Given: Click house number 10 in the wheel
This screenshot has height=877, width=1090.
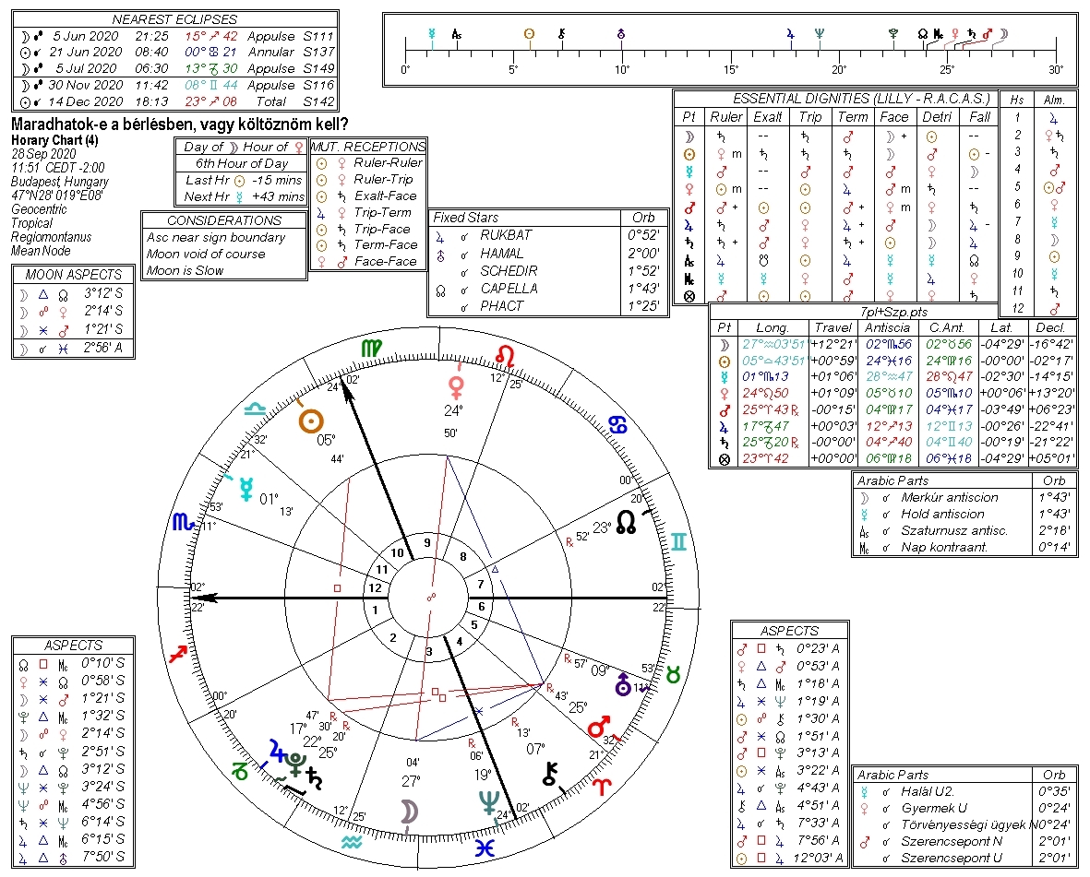Looking at the screenshot, I should pyautogui.click(x=397, y=552).
